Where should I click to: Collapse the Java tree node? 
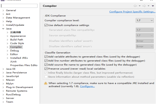3,29
